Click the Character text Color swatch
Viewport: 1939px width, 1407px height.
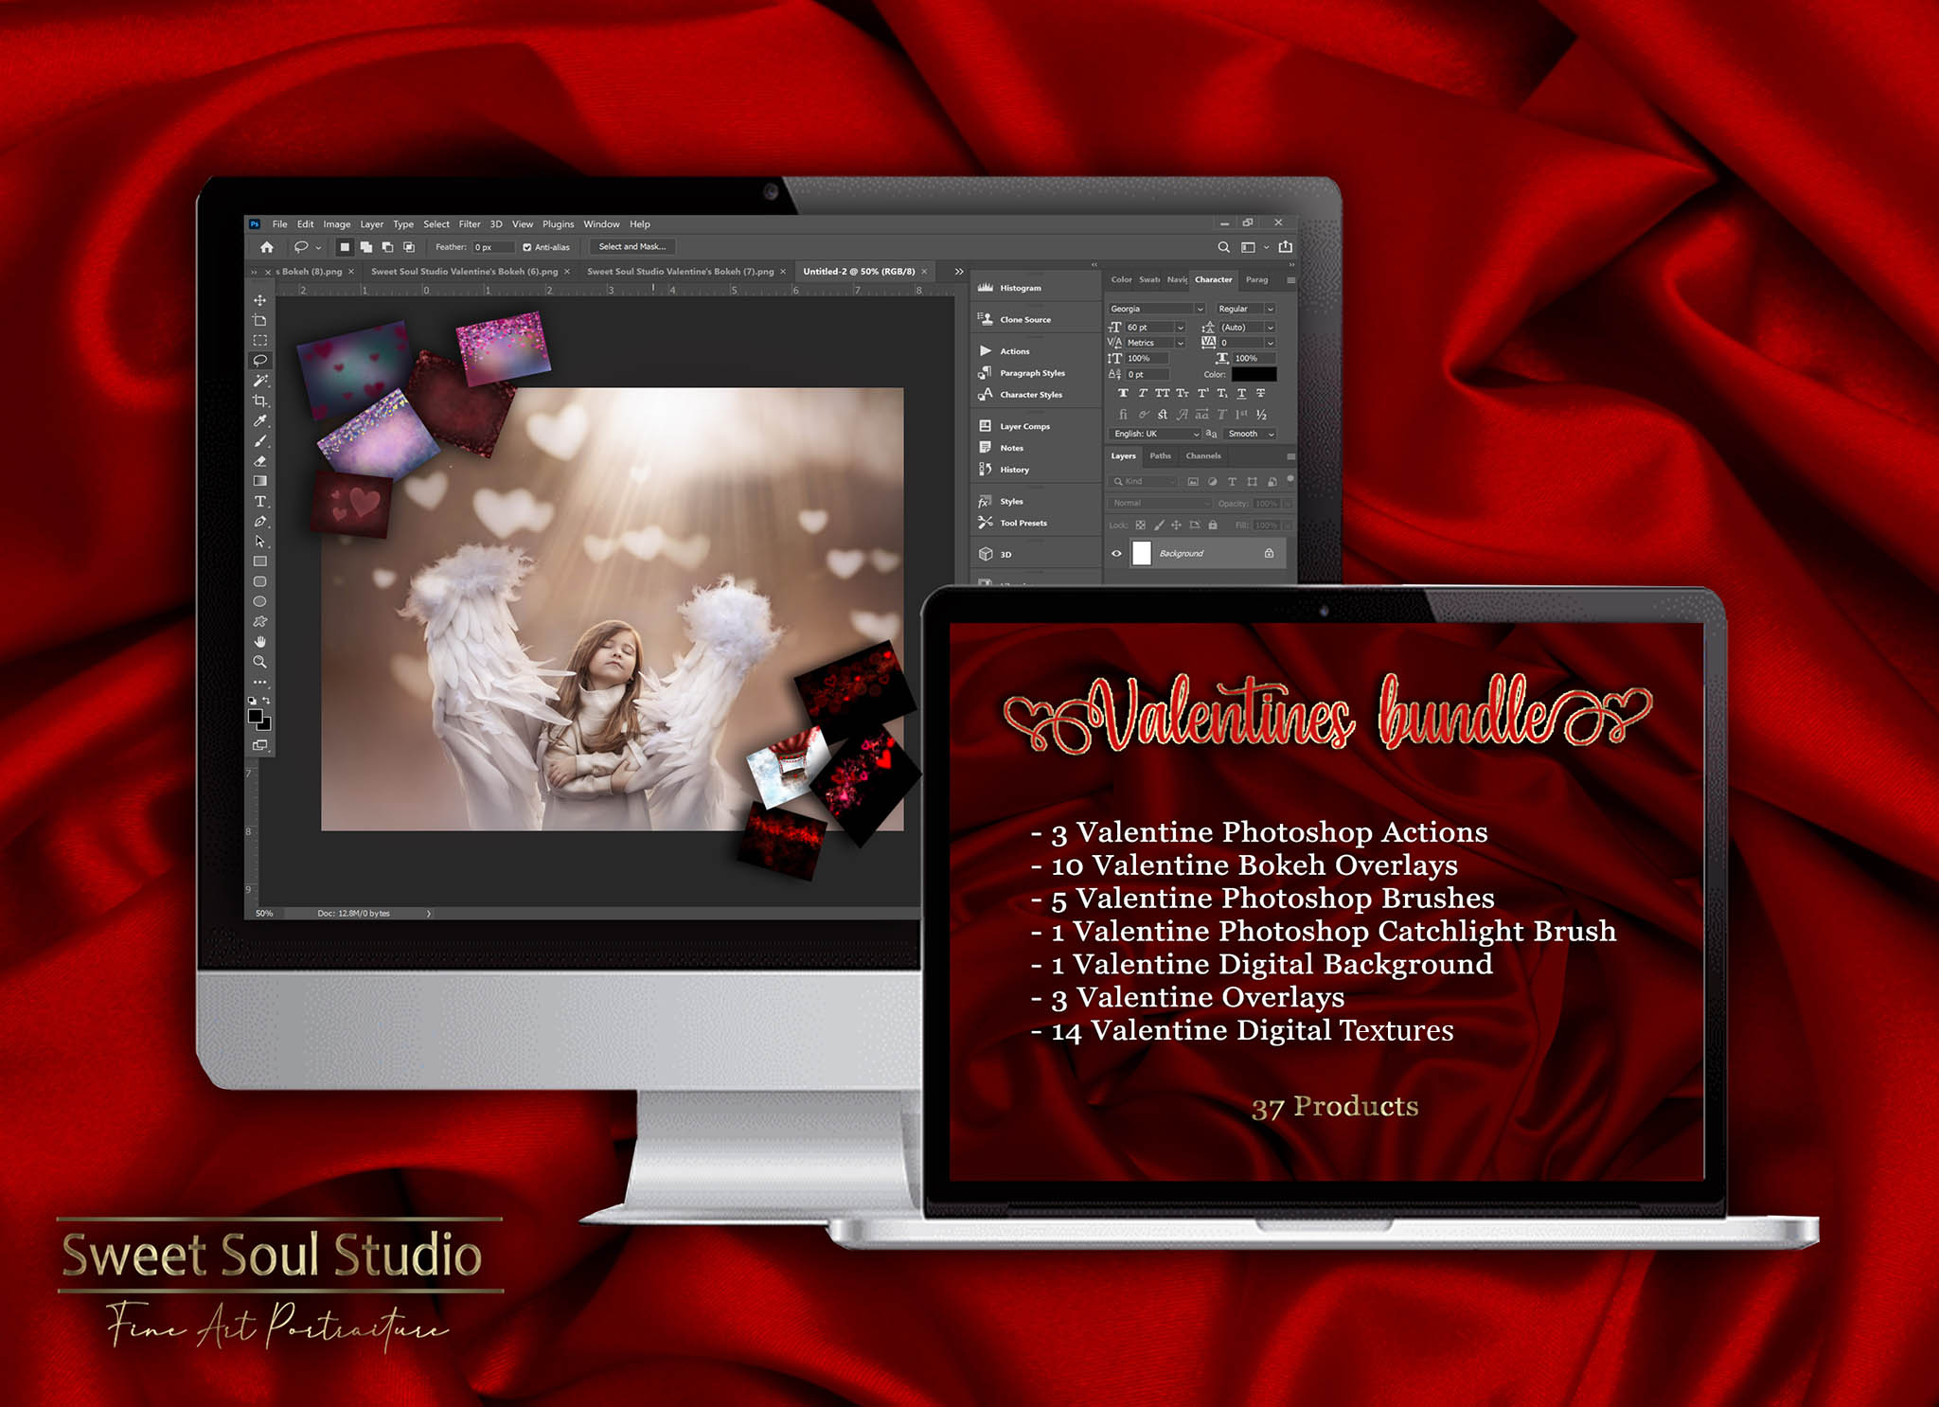[1254, 375]
